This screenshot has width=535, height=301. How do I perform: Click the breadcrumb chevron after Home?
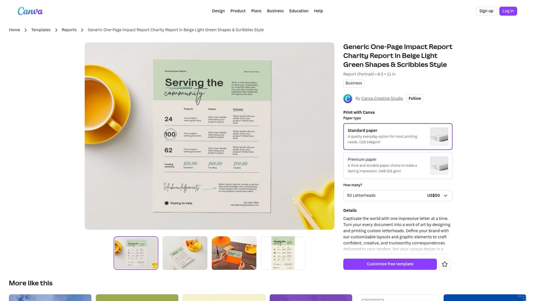tap(25, 29)
